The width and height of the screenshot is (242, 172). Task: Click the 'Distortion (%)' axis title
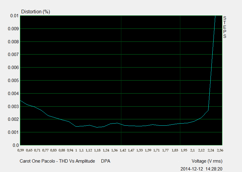coord(35,12)
